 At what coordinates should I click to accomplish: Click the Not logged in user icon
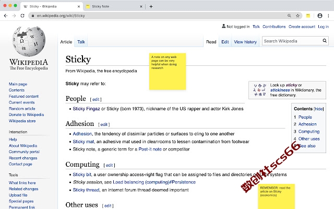pyautogui.click(x=223, y=26)
